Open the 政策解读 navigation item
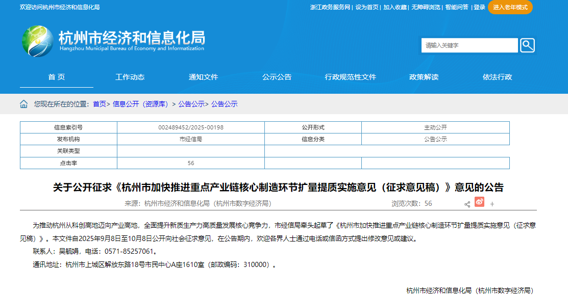Screen dimensions: 568x295 click(x=424, y=77)
